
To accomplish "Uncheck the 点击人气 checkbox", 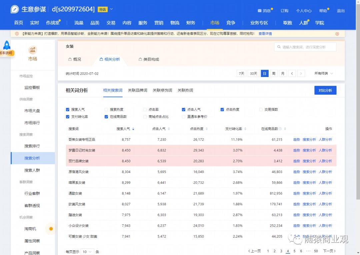I will [x=183, y=109].
